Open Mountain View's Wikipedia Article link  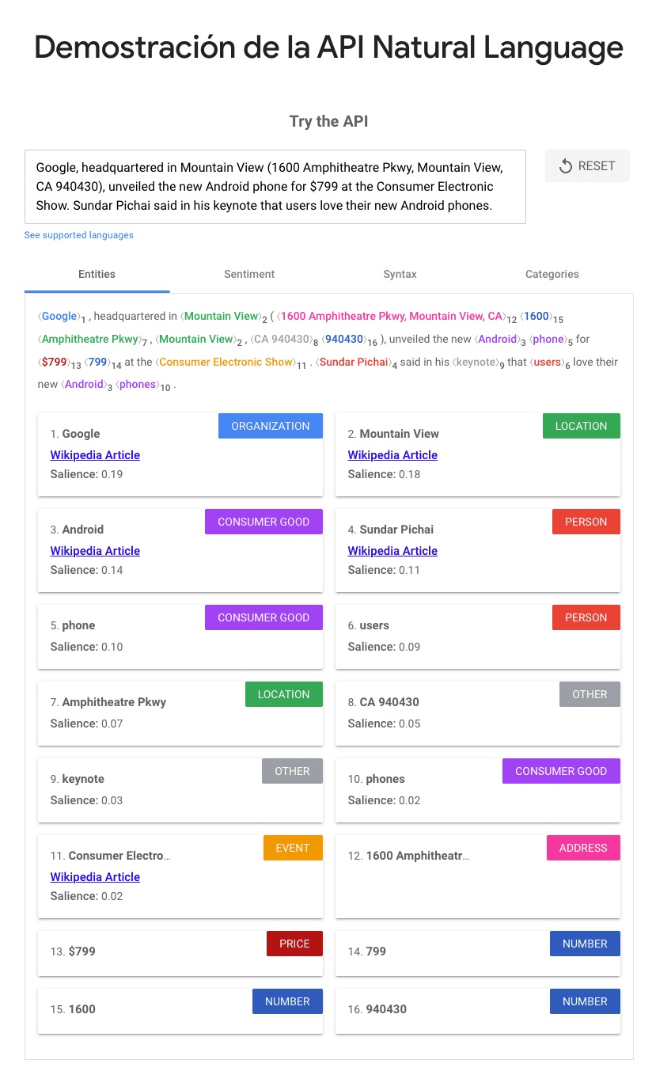point(392,455)
